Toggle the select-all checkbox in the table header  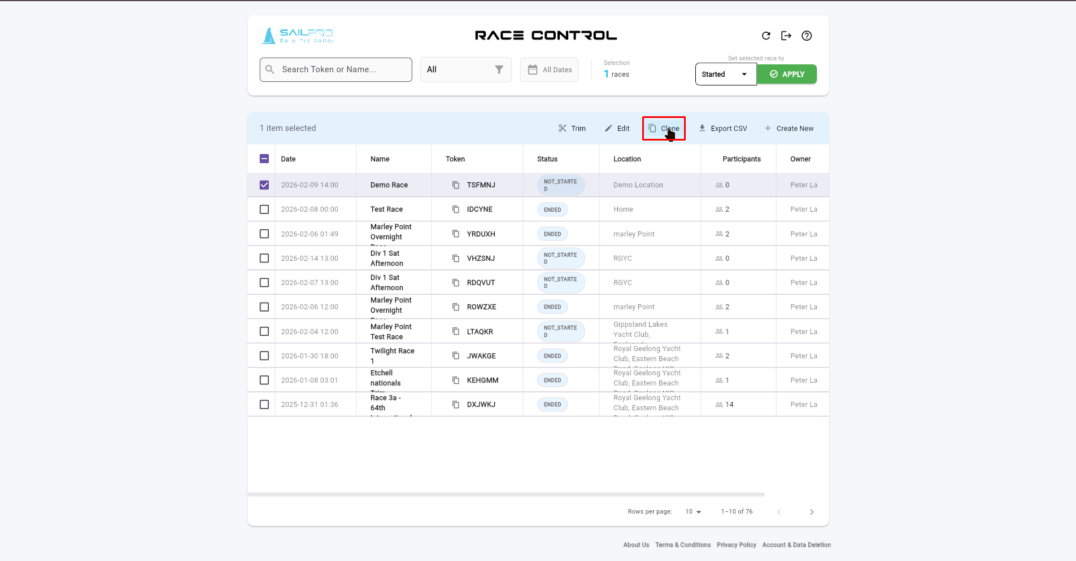[x=264, y=159]
